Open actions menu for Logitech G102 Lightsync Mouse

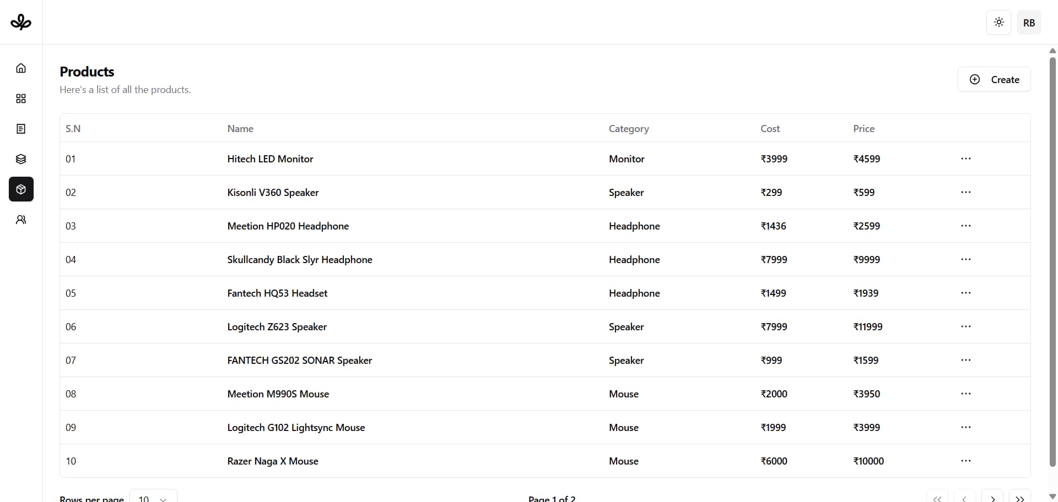coord(966,427)
